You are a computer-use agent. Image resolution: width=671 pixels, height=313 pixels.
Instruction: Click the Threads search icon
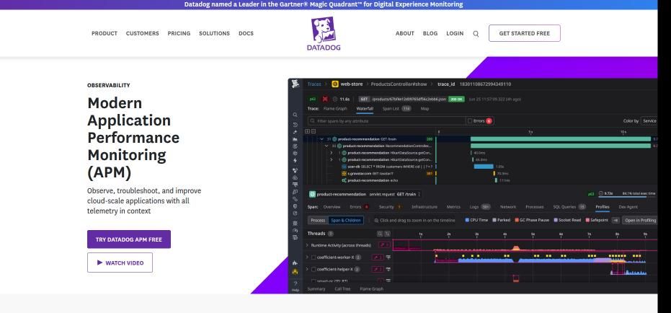click(x=380, y=234)
